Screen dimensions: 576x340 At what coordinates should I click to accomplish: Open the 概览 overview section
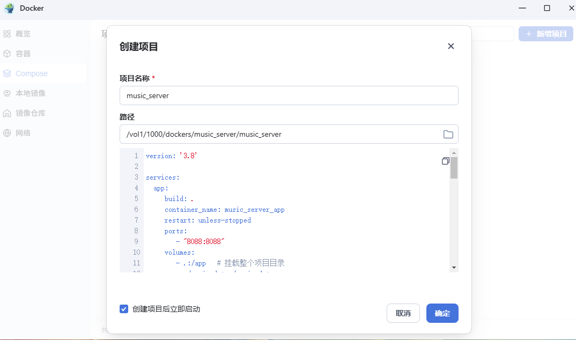43,34
